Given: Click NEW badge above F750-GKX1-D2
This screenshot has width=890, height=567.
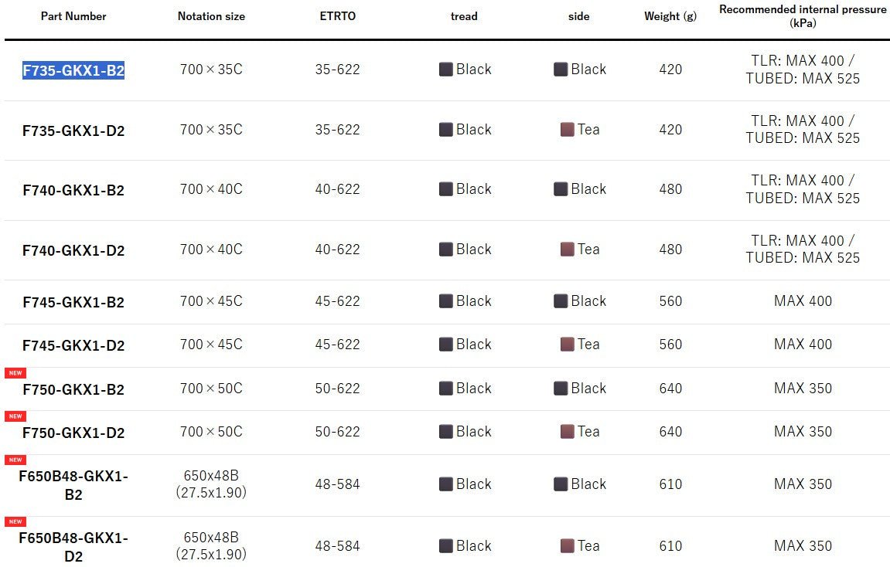Looking at the screenshot, I should click(15, 416).
